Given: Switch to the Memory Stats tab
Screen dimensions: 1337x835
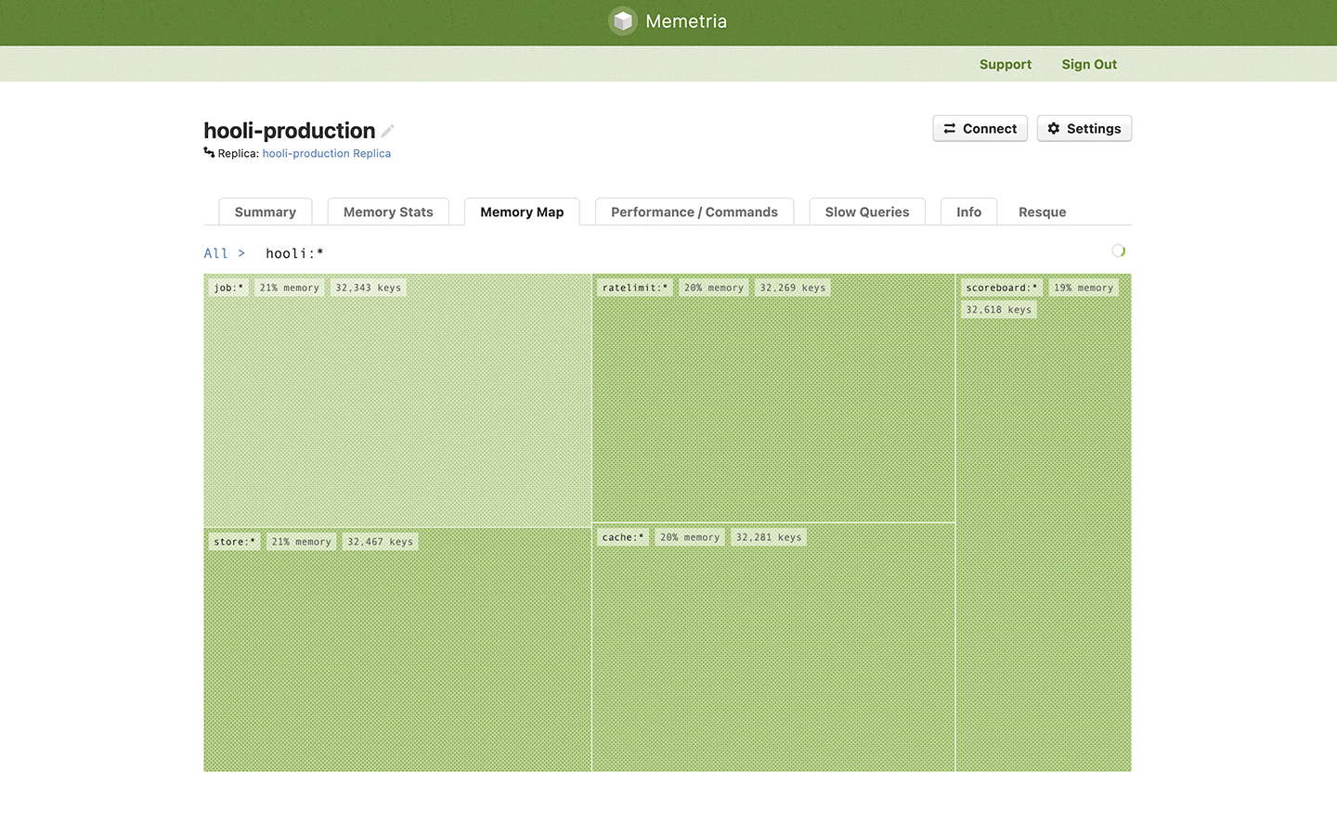Looking at the screenshot, I should coord(388,212).
